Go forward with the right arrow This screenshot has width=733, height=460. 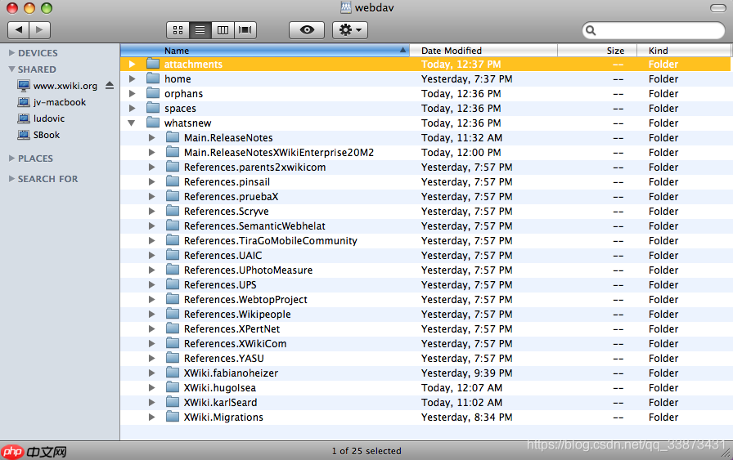coord(40,30)
